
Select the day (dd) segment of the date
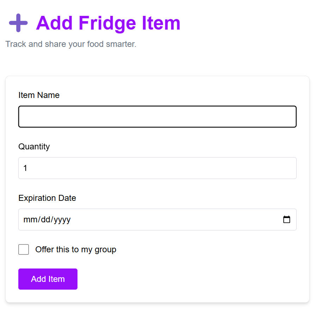[45, 220]
